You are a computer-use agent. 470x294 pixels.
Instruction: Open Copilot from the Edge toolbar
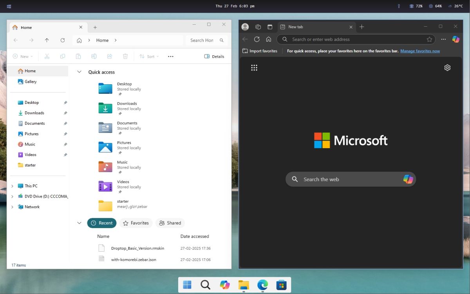(x=456, y=39)
